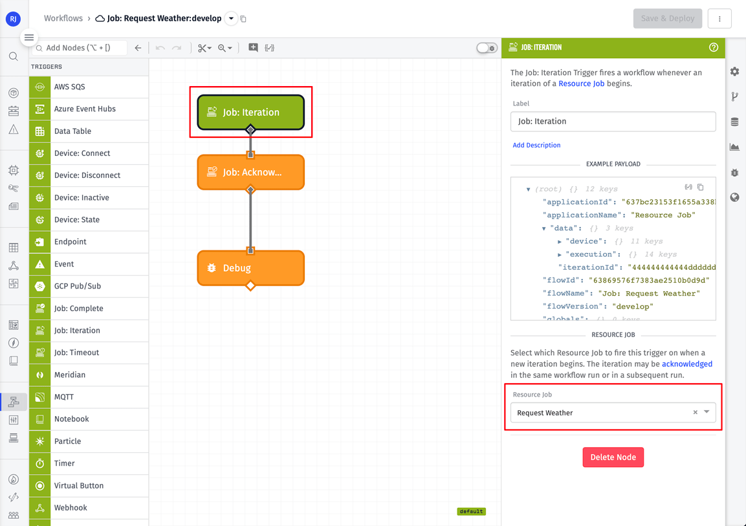Add a canvas note icon

tap(253, 48)
